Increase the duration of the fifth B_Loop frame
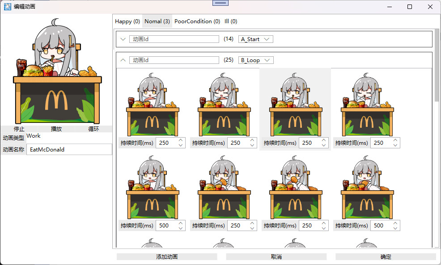Viewport: 441px width, 265px height. click(181, 223)
